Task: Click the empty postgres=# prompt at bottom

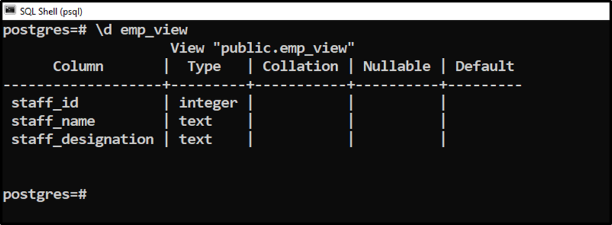Action: [44, 195]
